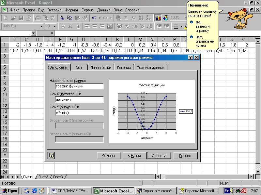Click the Copy icon

pyautogui.click(x=69, y=18)
